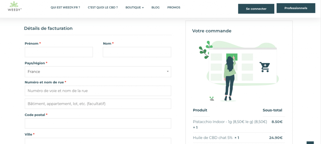Click the Numéro de voie et nom de la rue field
This screenshot has width=321, height=144.
tap(98, 91)
